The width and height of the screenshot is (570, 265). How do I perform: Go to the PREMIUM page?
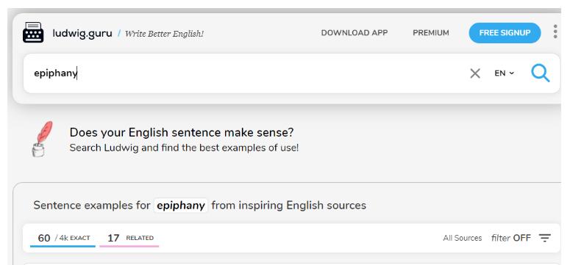pyautogui.click(x=431, y=33)
